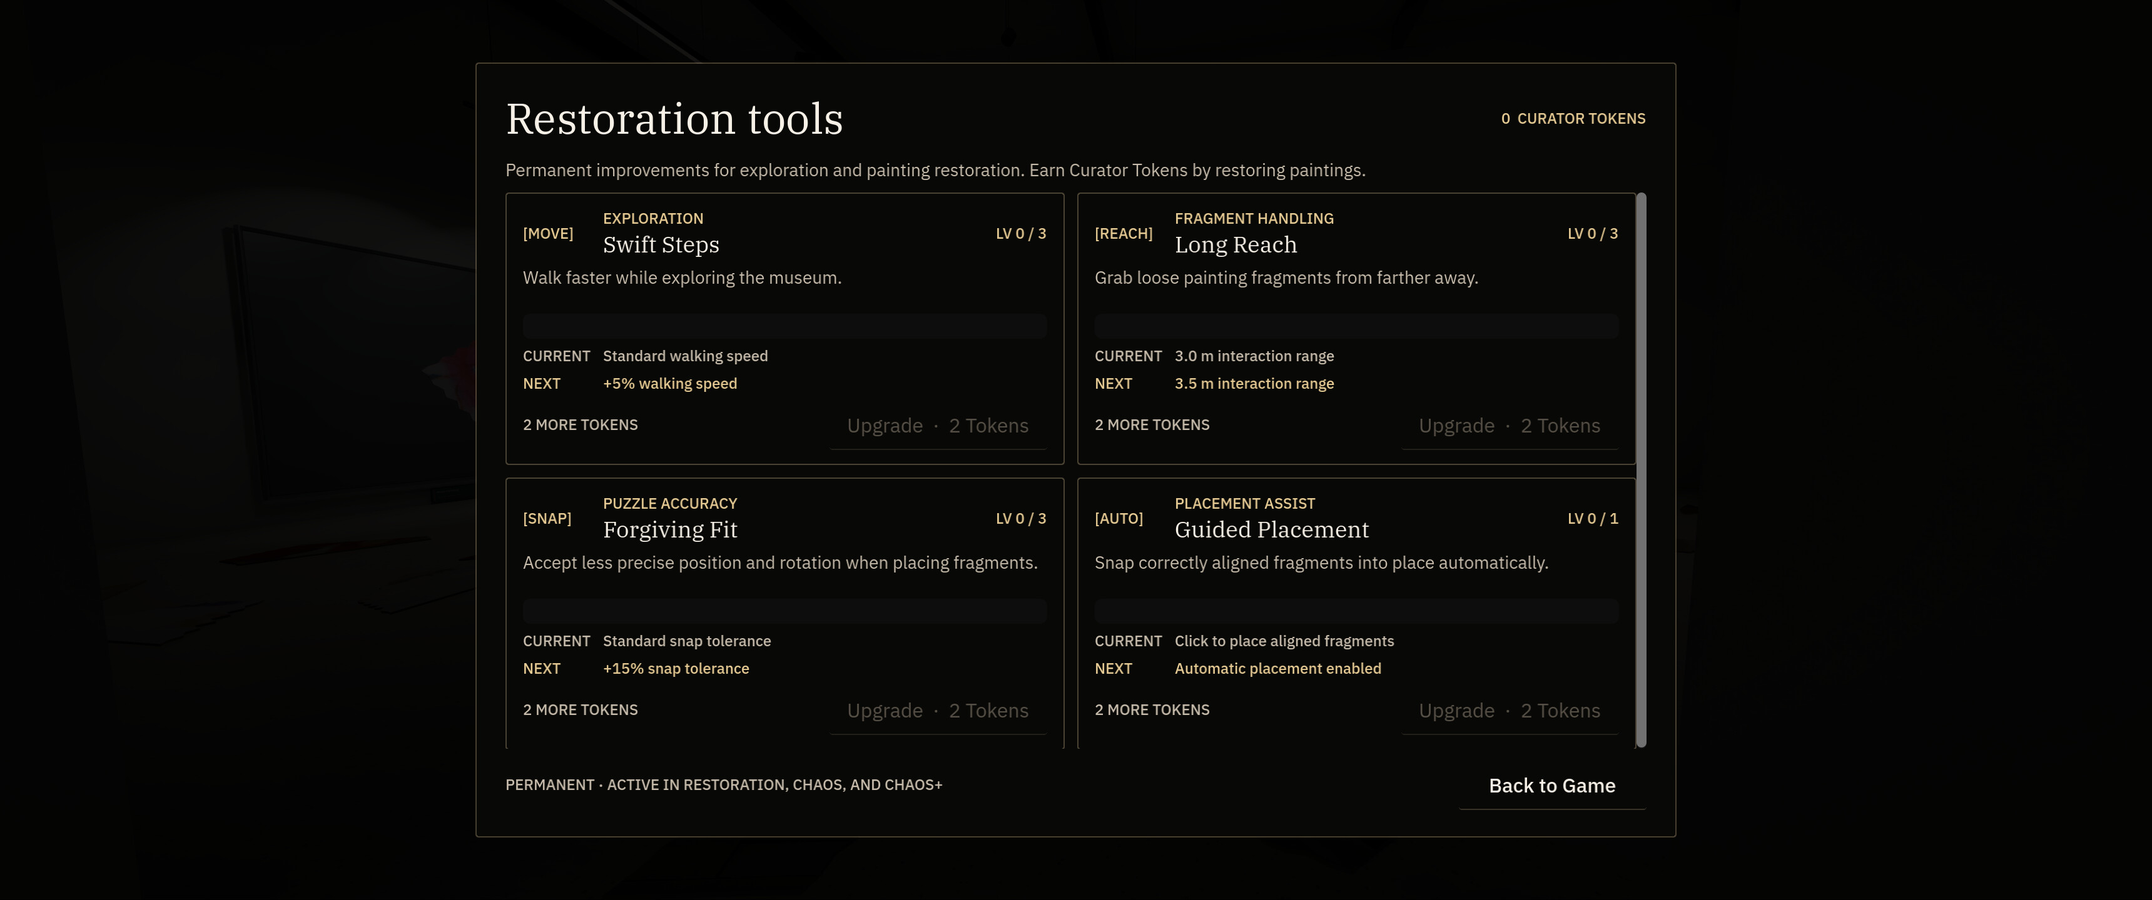Click the +5% walking speed next value
The image size is (2152, 900).
[x=670, y=383]
